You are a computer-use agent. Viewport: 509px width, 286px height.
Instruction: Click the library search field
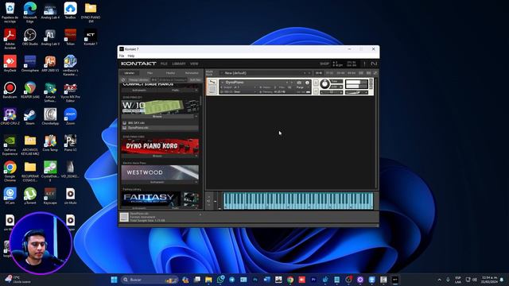[x=173, y=79]
